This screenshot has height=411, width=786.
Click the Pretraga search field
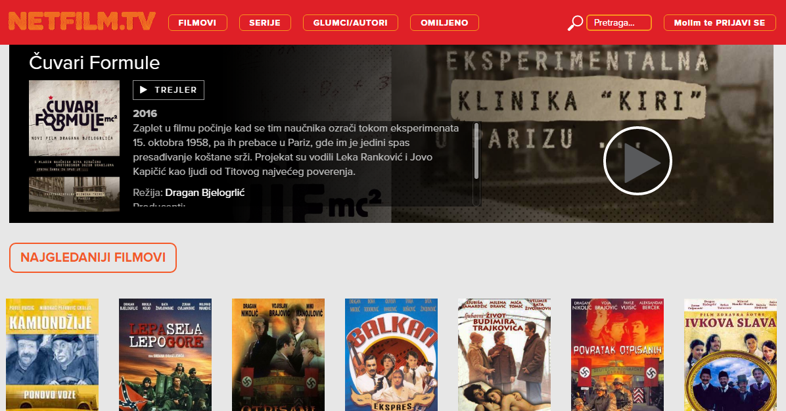click(x=619, y=22)
